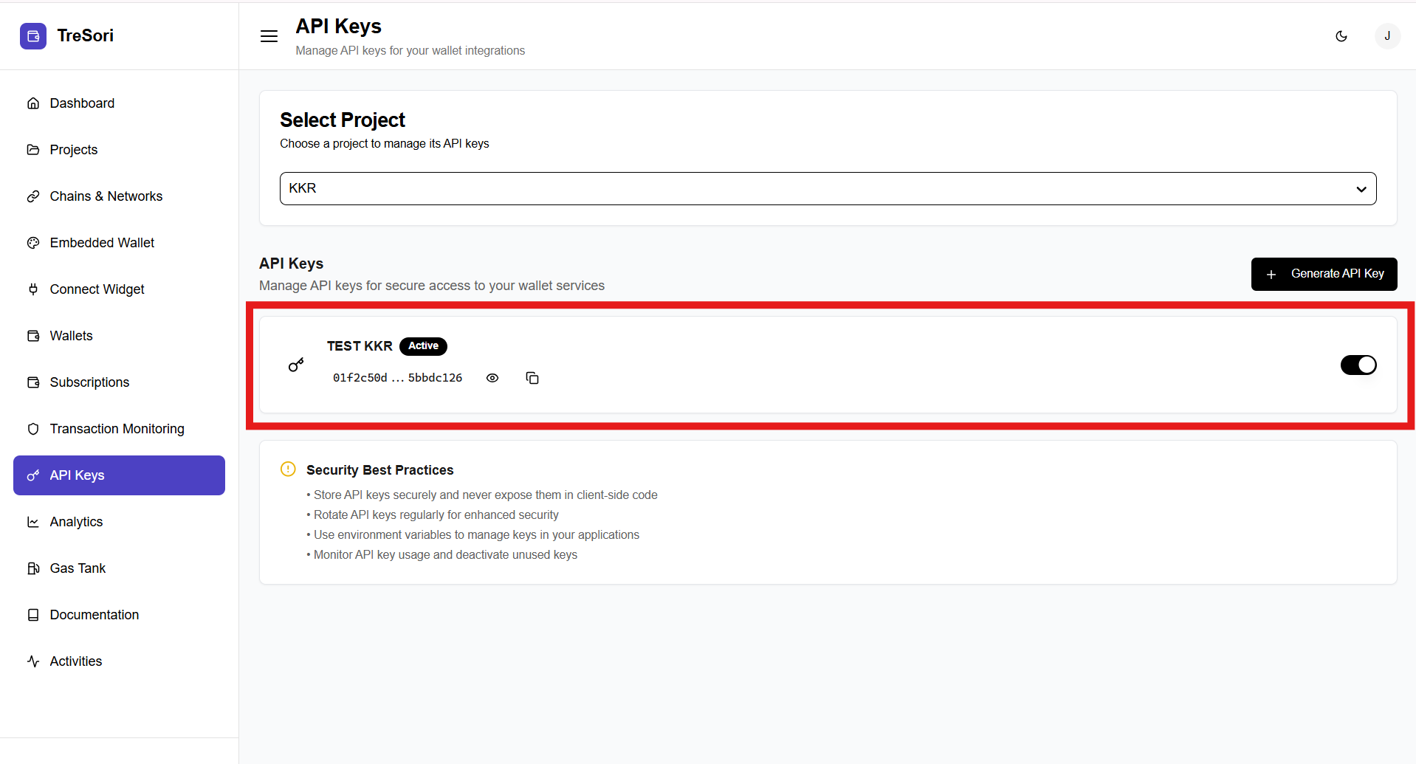Open Transaction Monitoring shield icon
1416x764 pixels.
(33, 429)
